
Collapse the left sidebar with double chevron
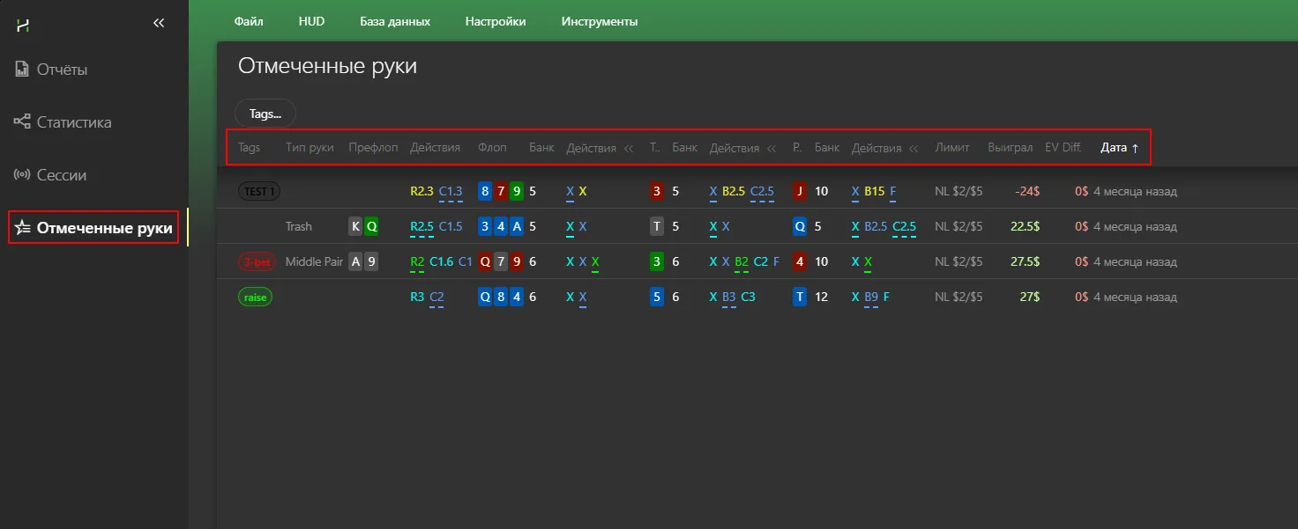click(159, 24)
